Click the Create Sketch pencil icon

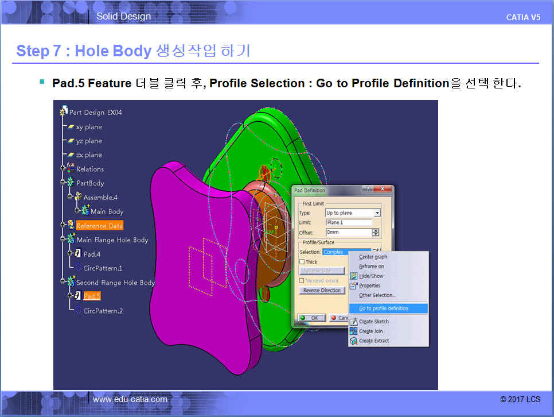(x=353, y=322)
